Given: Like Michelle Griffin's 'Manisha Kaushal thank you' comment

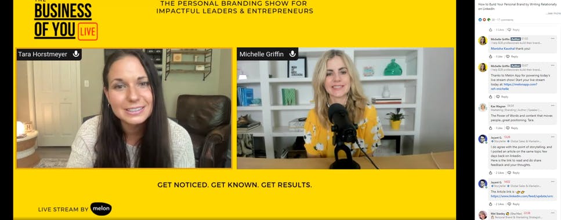Looking at the screenshot, I should pyautogui.click(x=491, y=56).
